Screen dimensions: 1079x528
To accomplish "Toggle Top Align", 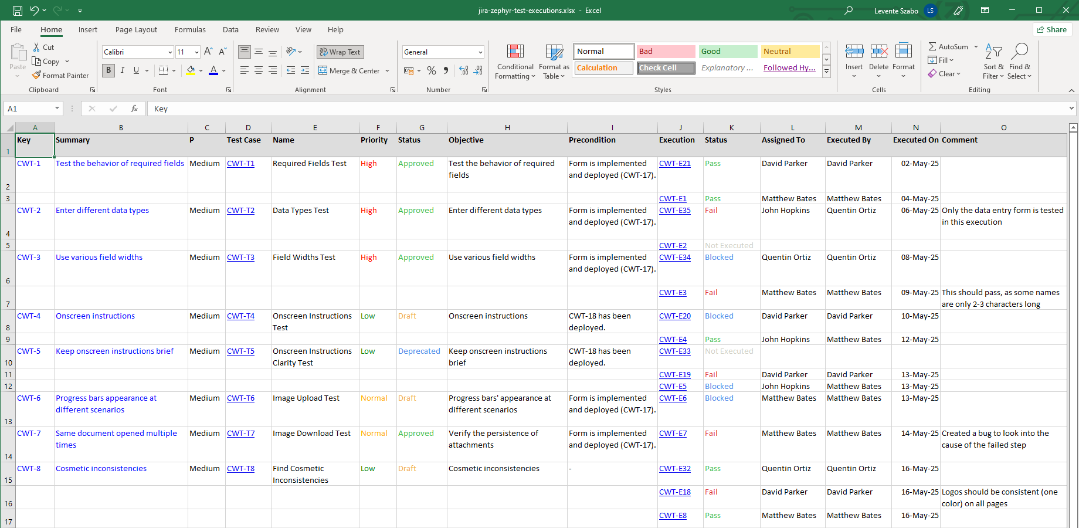I will pos(245,52).
